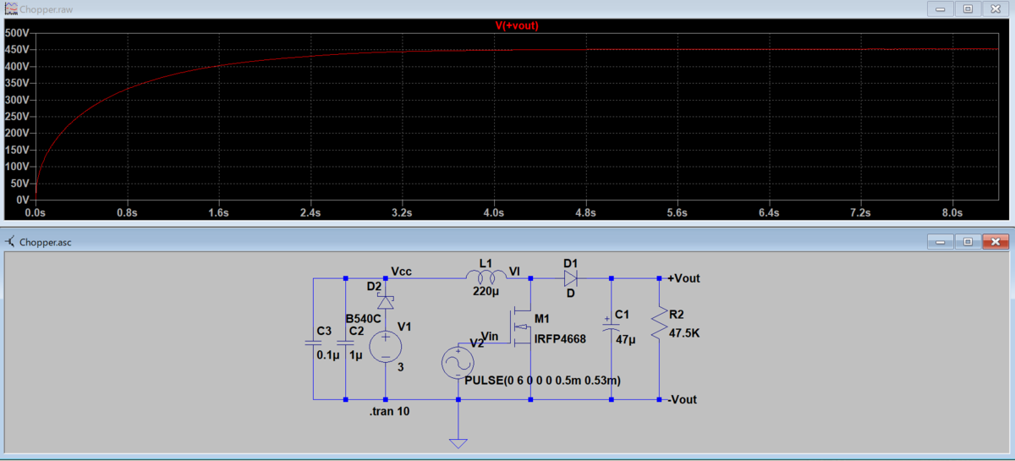Close the Chopper.asc window

pos(996,241)
